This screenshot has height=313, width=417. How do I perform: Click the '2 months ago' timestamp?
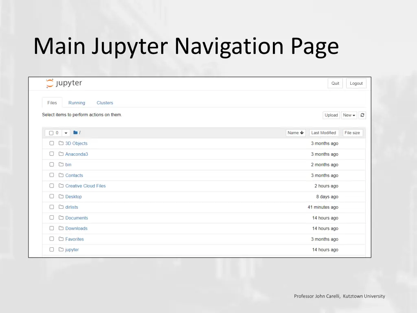(325, 165)
